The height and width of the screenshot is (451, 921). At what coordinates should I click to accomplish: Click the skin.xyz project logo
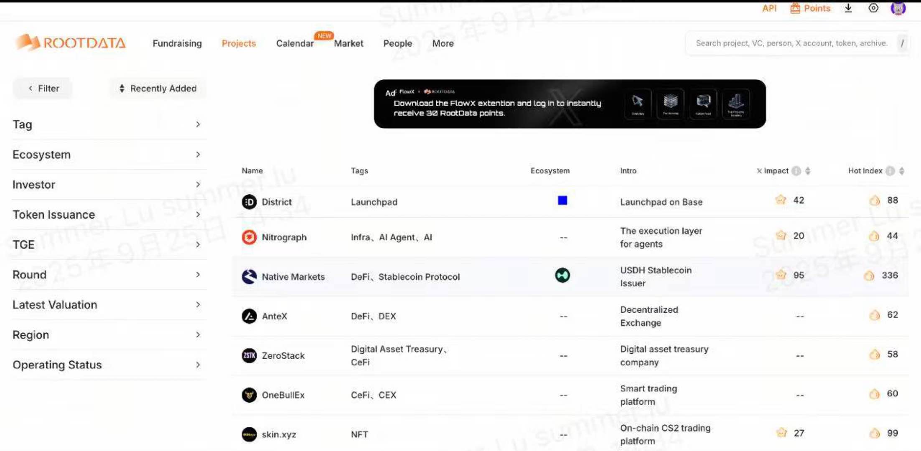[249, 434]
